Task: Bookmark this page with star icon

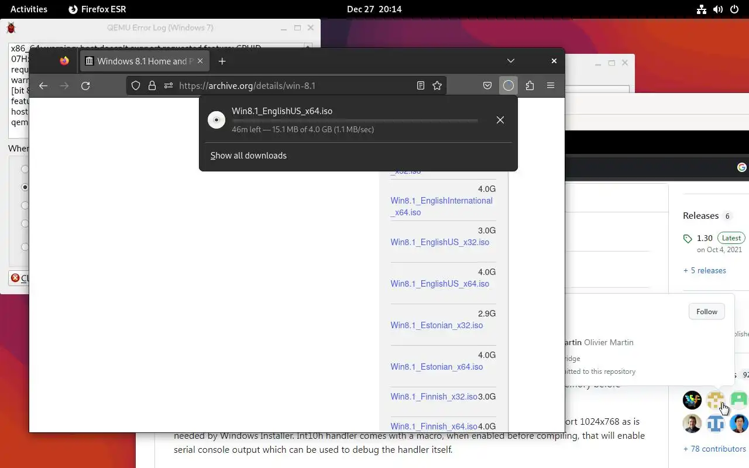Action: [437, 85]
